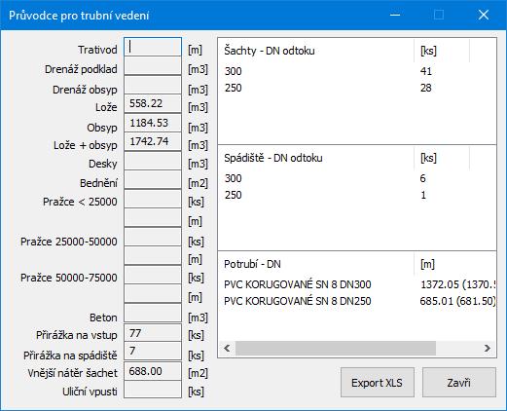Image resolution: width=507 pixels, height=411 pixels.
Task: Click the Zavři button
Action: coord(459,383)
